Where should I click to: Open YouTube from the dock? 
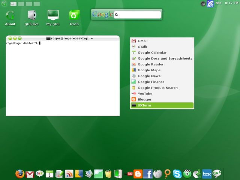point(128,174)
